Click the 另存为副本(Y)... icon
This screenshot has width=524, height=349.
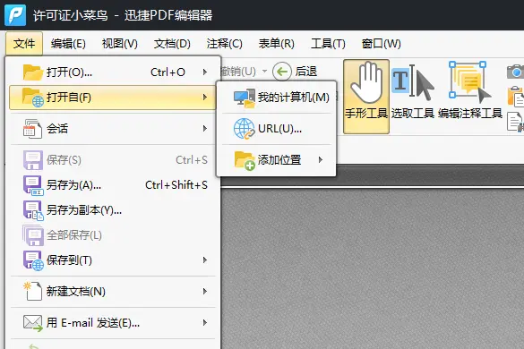33,210
